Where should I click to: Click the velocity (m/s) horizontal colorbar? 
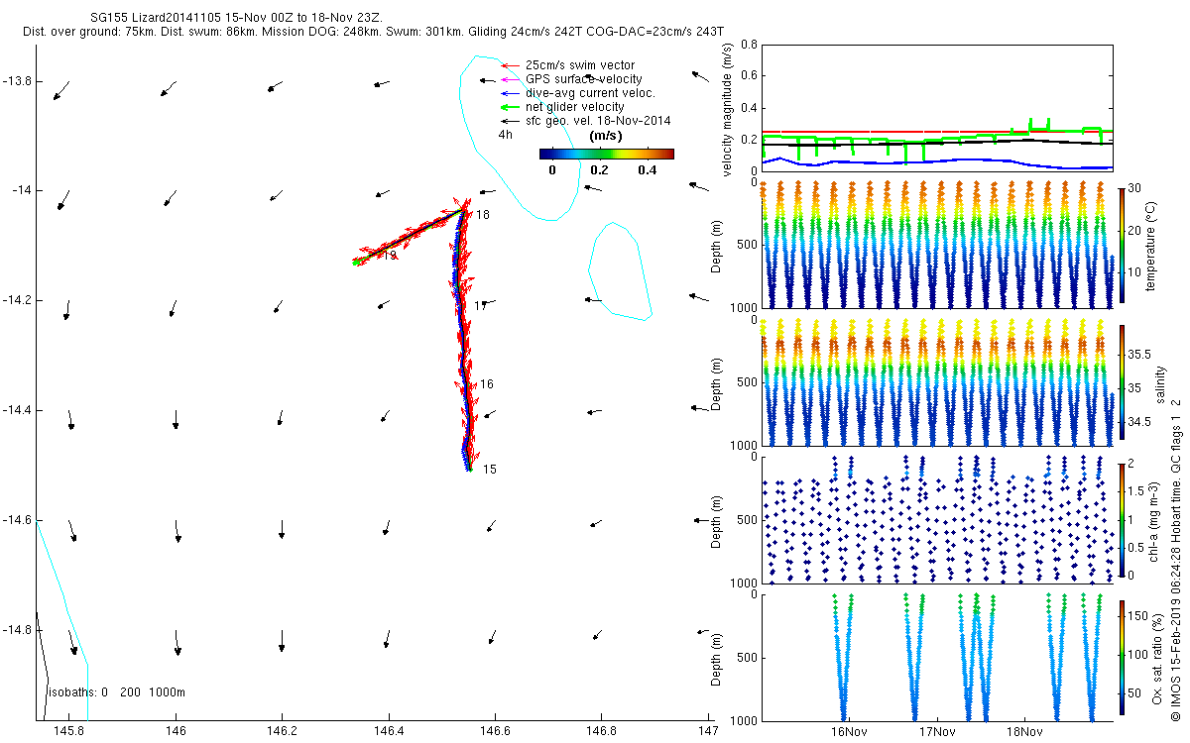click(x=606, y=154)
